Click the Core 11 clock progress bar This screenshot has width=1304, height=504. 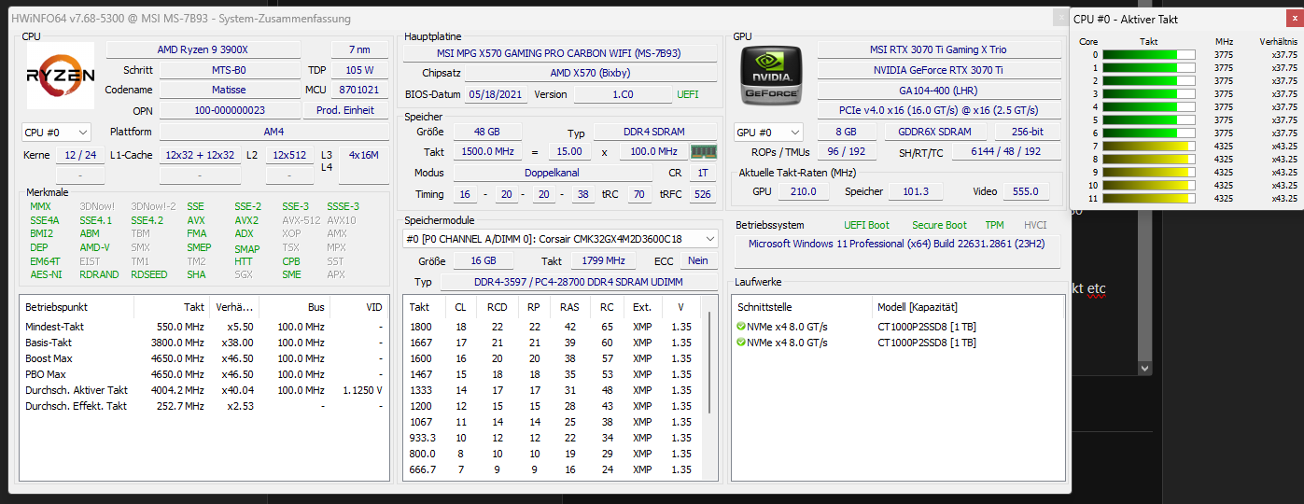[1148, 199]
